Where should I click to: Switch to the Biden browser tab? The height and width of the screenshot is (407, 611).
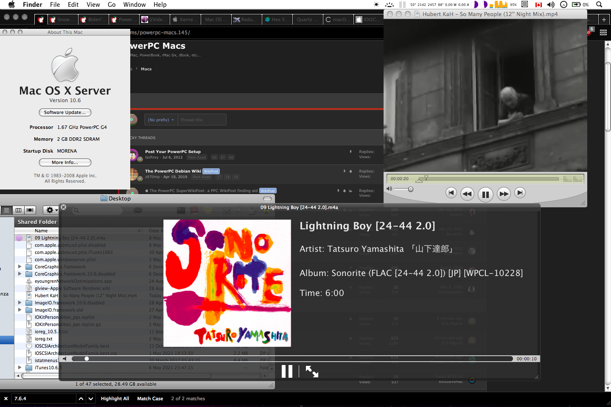click(93, 20)
